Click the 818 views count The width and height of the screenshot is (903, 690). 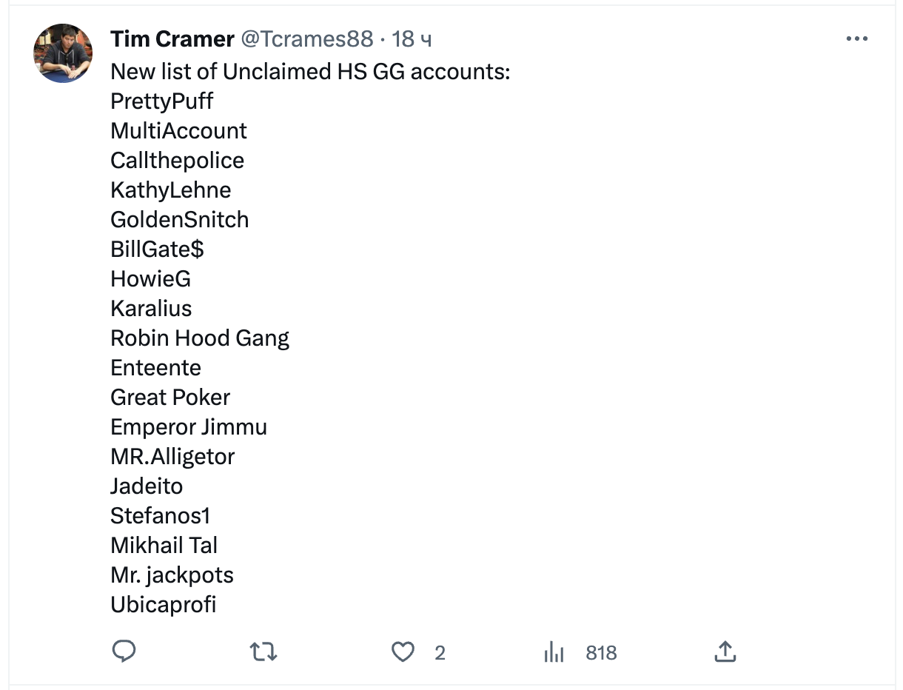click(x=601, y=653)
